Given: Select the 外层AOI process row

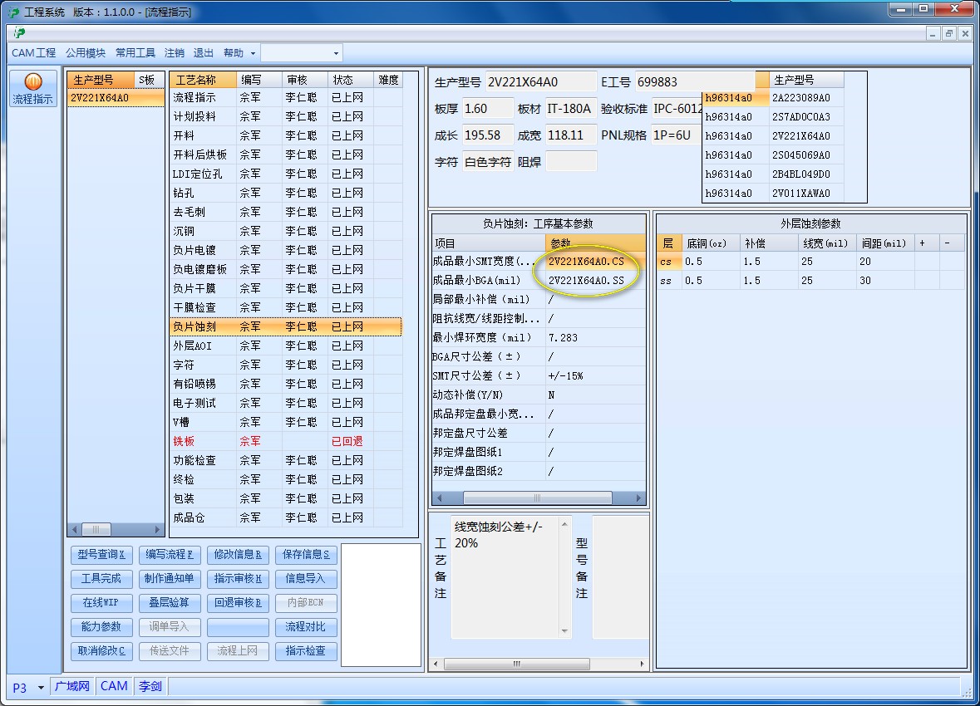Looking at the screenshot, I should pos(286,346).
